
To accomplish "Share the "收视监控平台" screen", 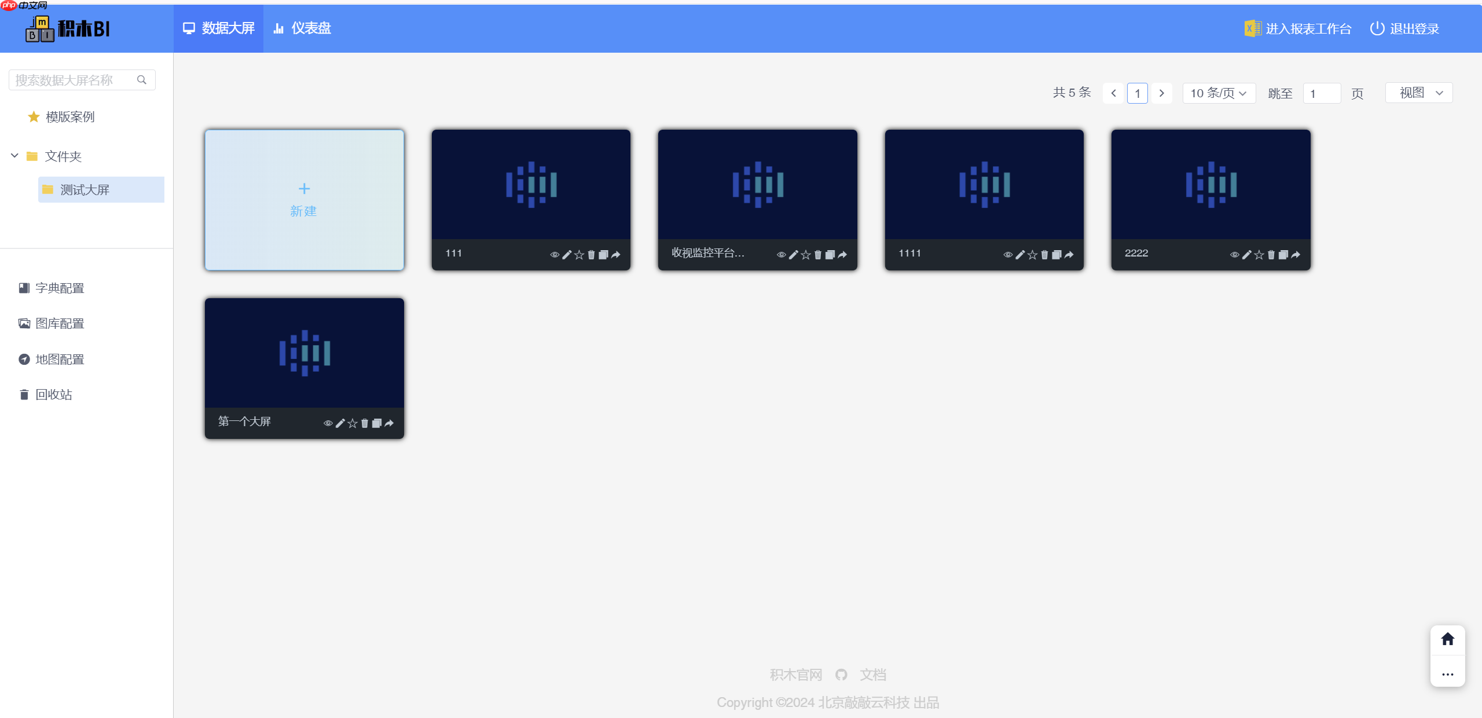I will (843, 254).
